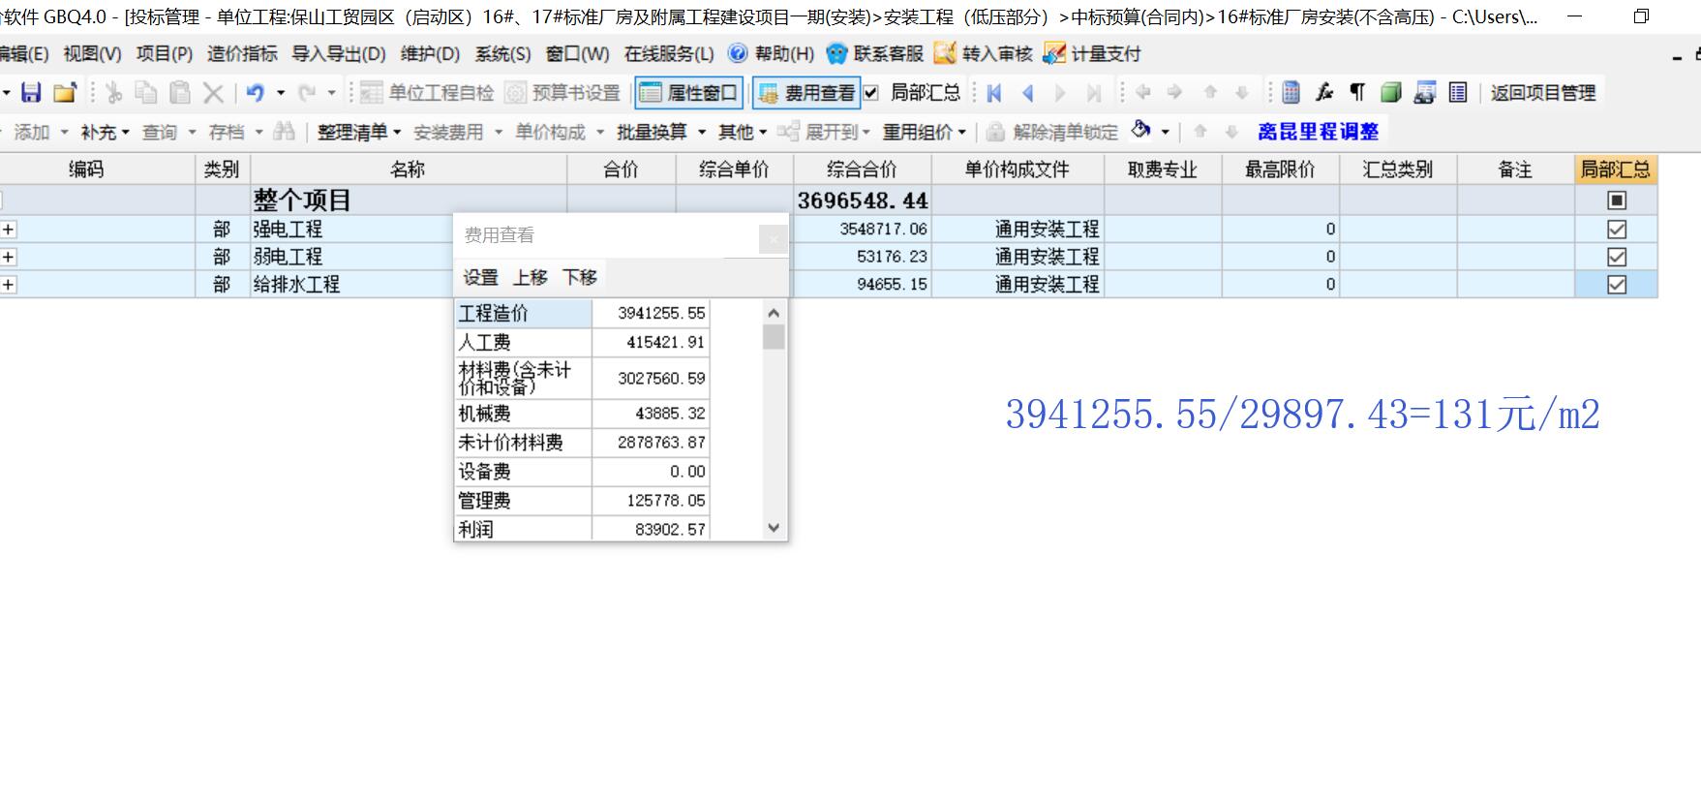Click the Save floppy disk icon
Viewport: 1701px width, 802px height.
(31, 93)
